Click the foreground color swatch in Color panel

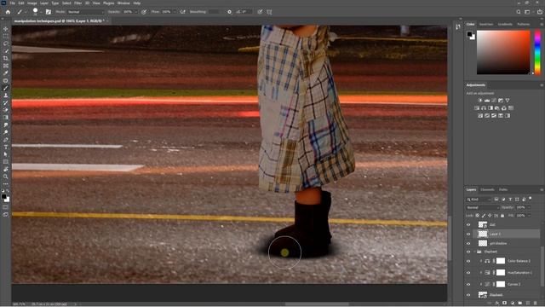(x=469, y=34)
